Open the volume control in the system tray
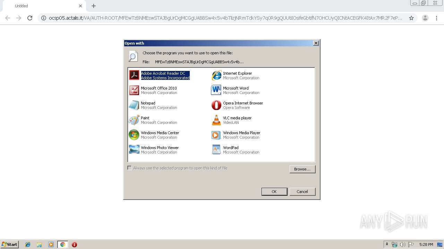Screen dimensions: 444x249 (x=403, y=245)
